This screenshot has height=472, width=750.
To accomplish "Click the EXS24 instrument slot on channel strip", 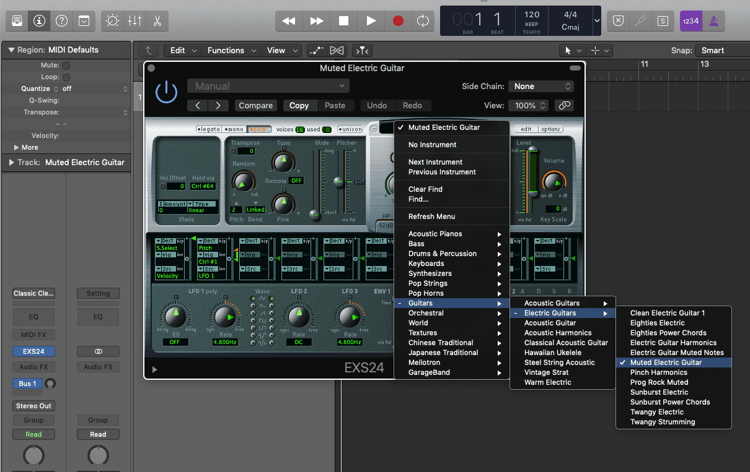I will pos(33,351).
